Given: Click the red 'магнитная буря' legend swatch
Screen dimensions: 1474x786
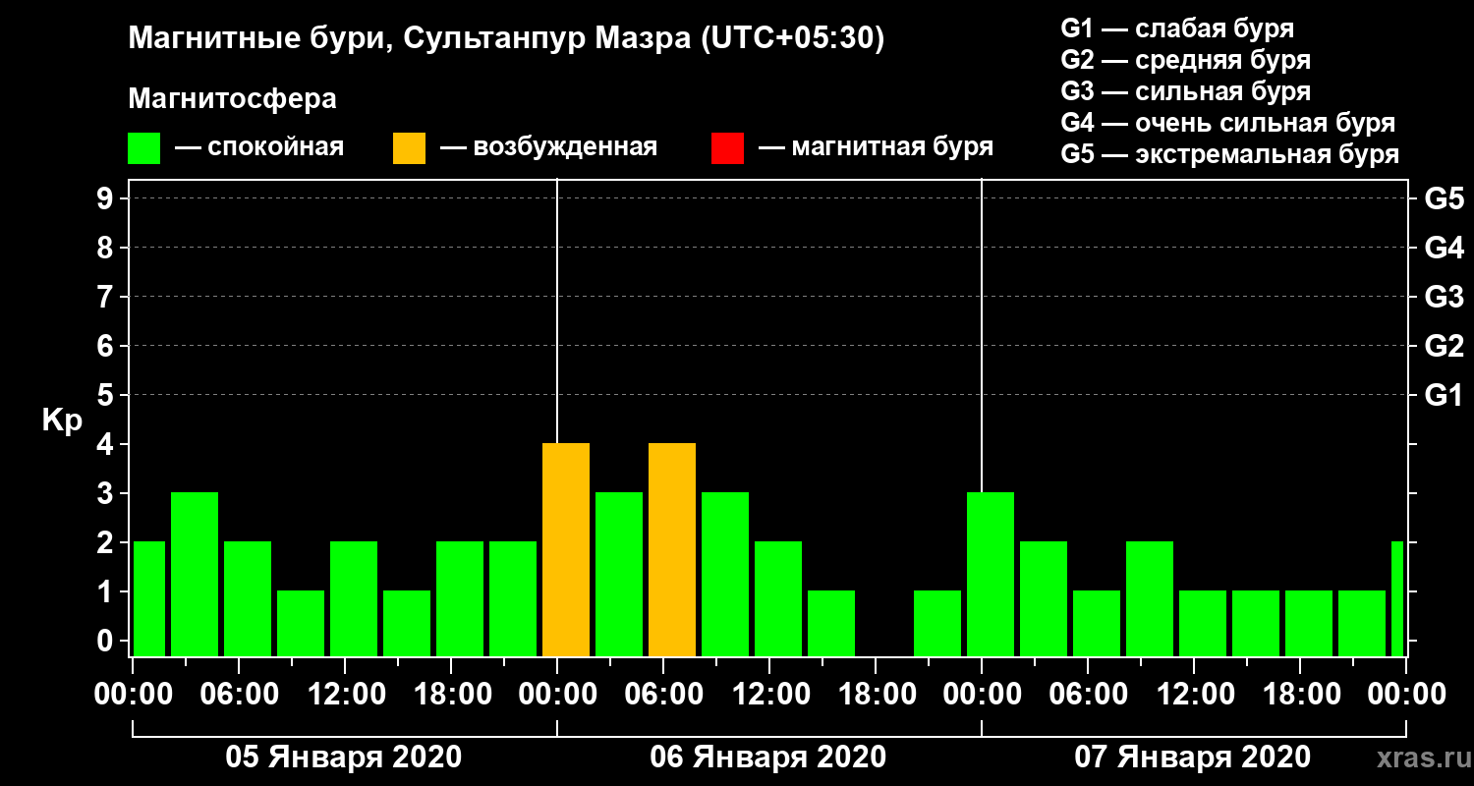Looking at the screenshot, I should [x=727, y=148].
